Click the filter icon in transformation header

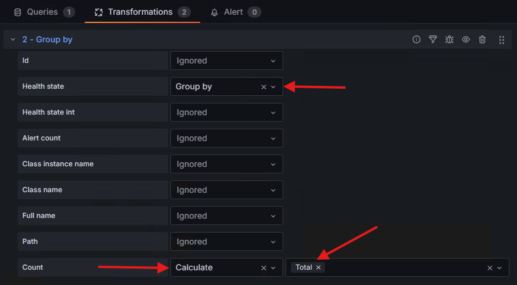[x=433, y=40]
